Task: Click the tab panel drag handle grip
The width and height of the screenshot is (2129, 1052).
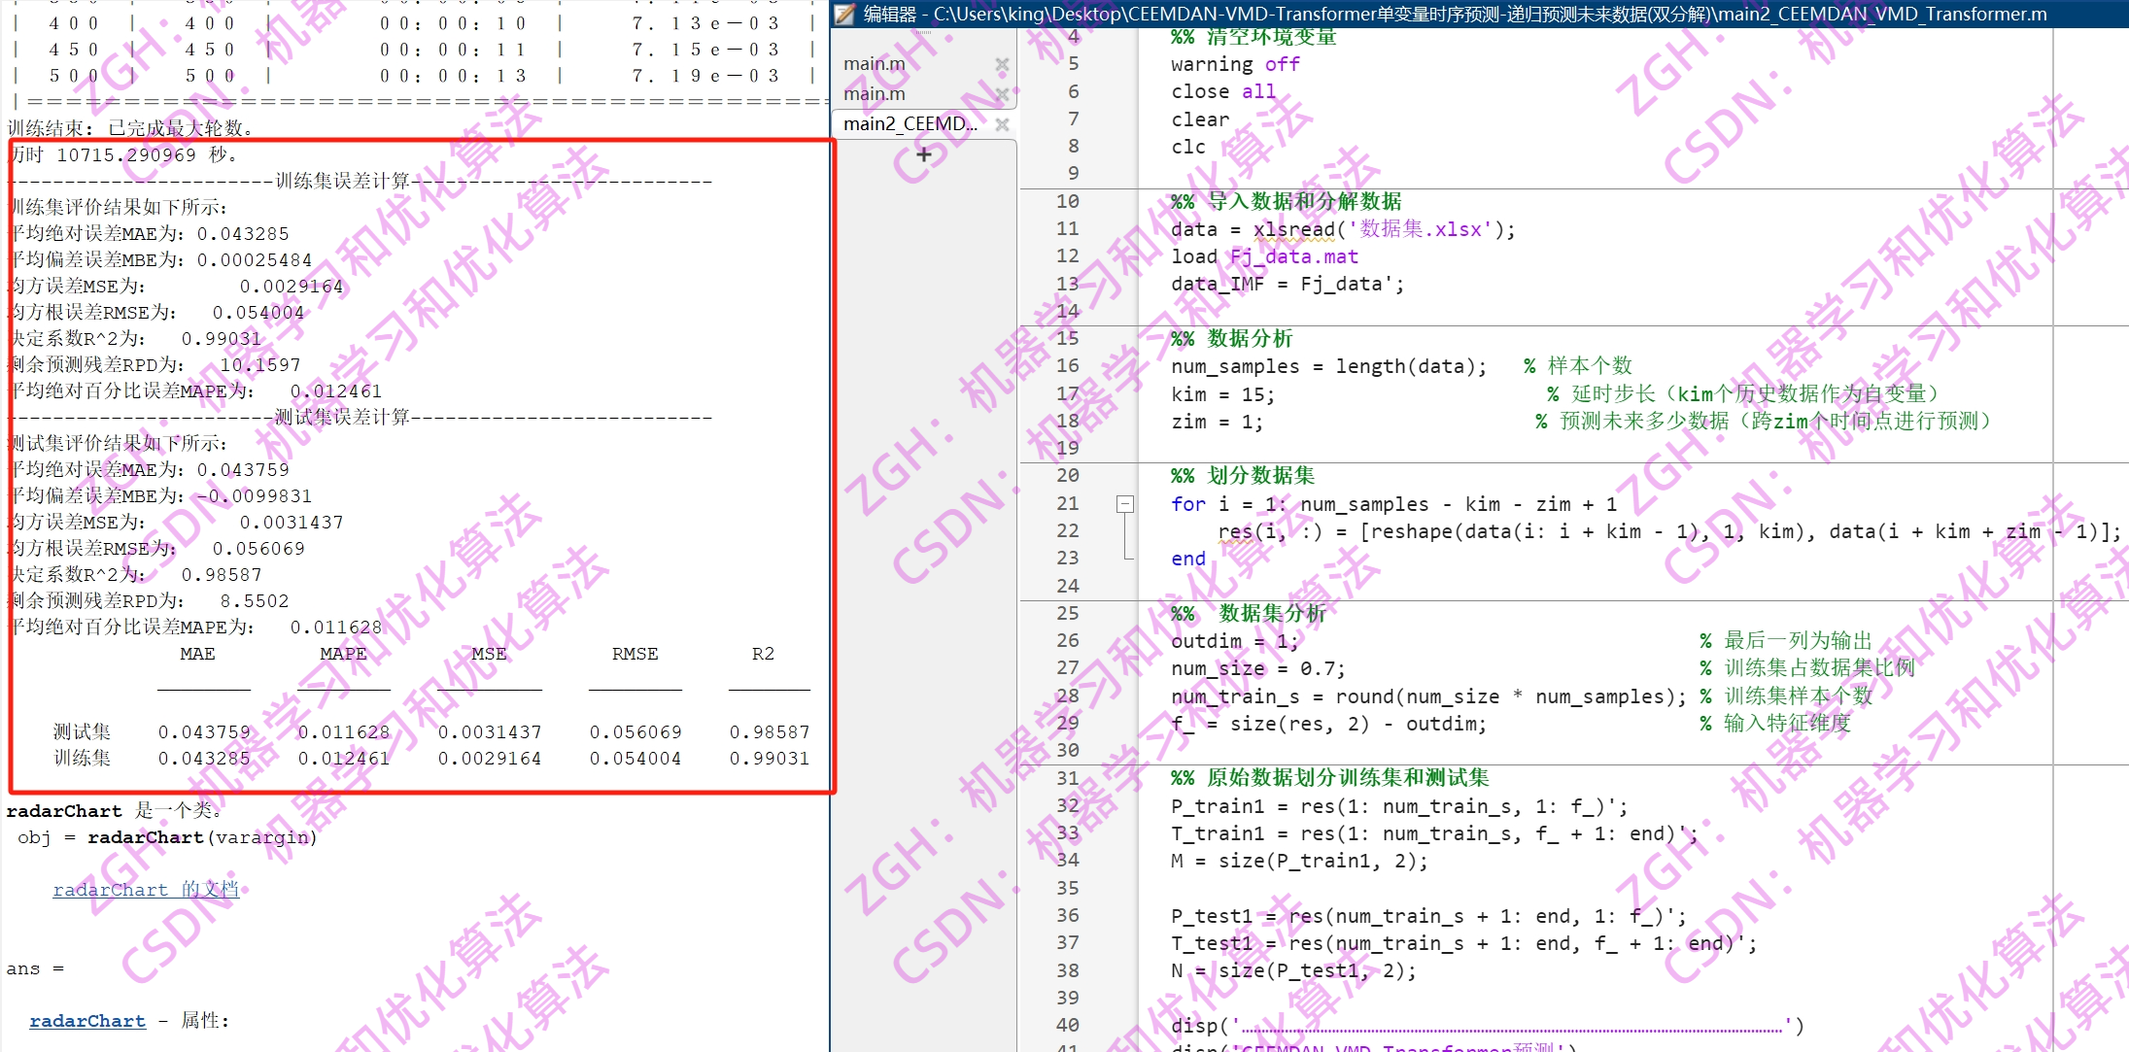Action: coord(923,32)
